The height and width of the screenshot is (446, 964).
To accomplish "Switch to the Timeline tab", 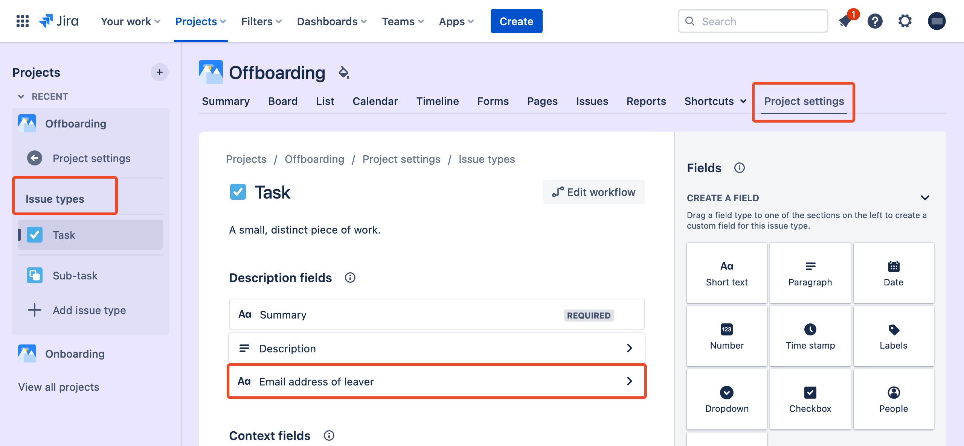I will [438, 101].
